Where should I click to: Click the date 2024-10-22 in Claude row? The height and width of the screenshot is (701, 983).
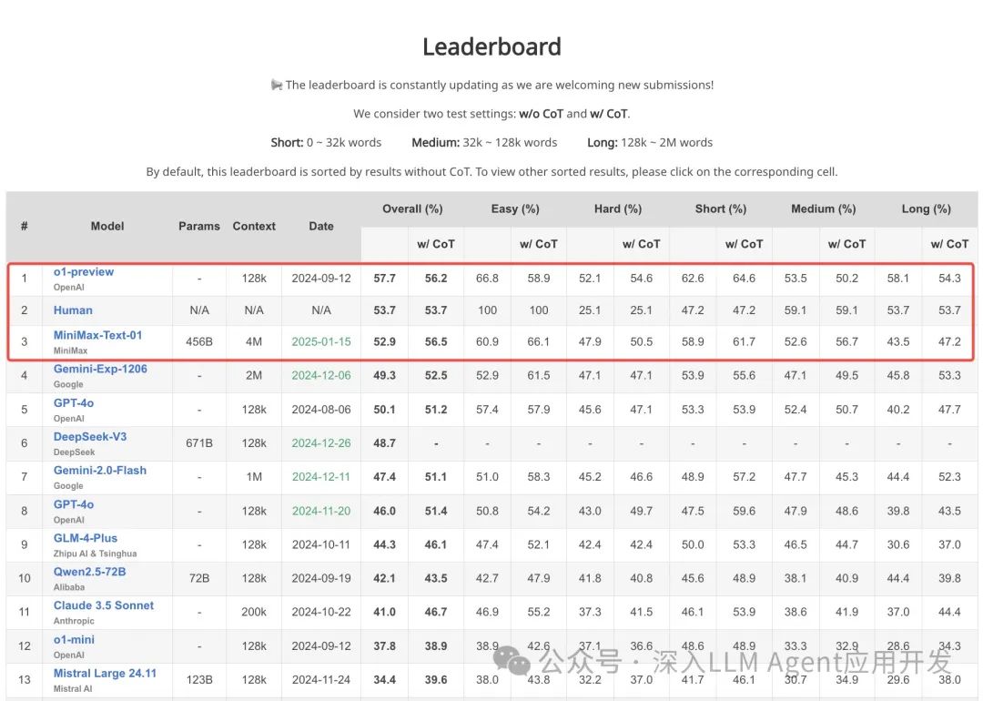(x=321, y=612)
